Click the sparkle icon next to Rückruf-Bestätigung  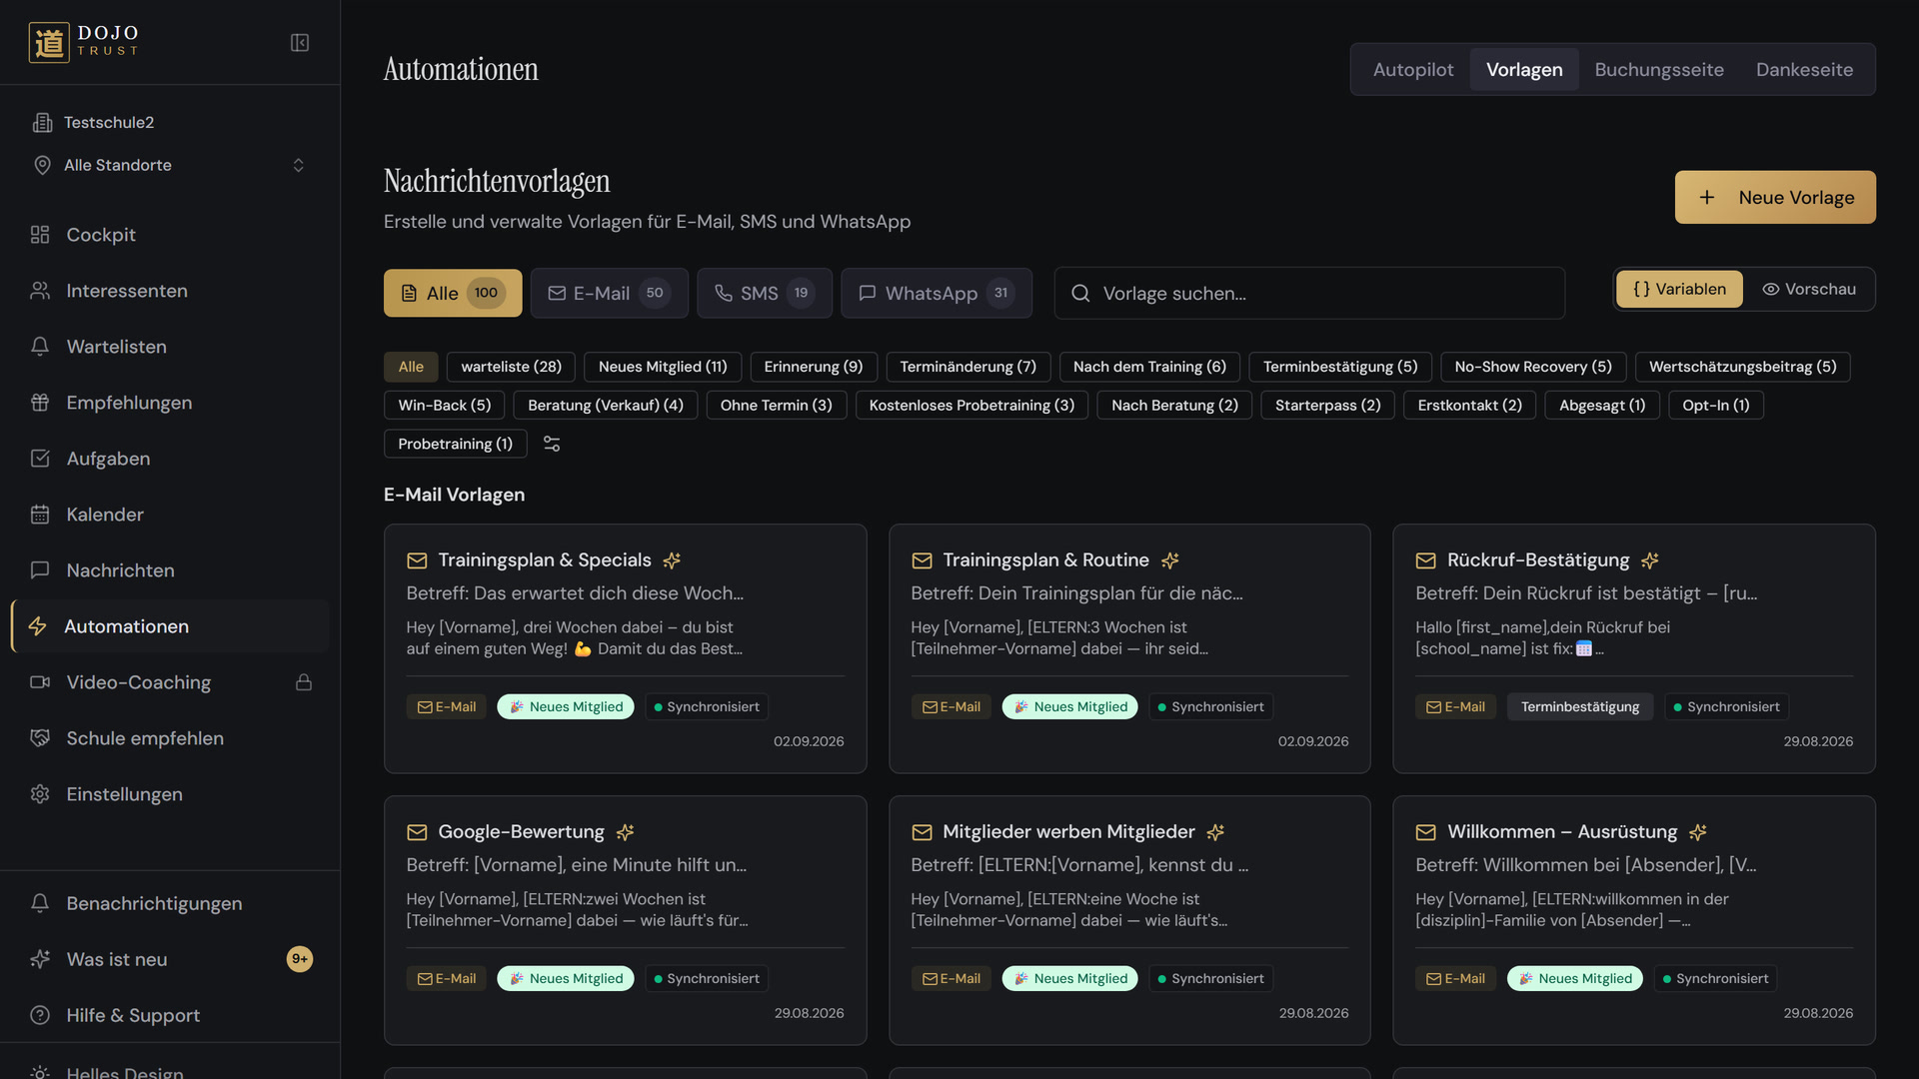(x=1650, y=560)
